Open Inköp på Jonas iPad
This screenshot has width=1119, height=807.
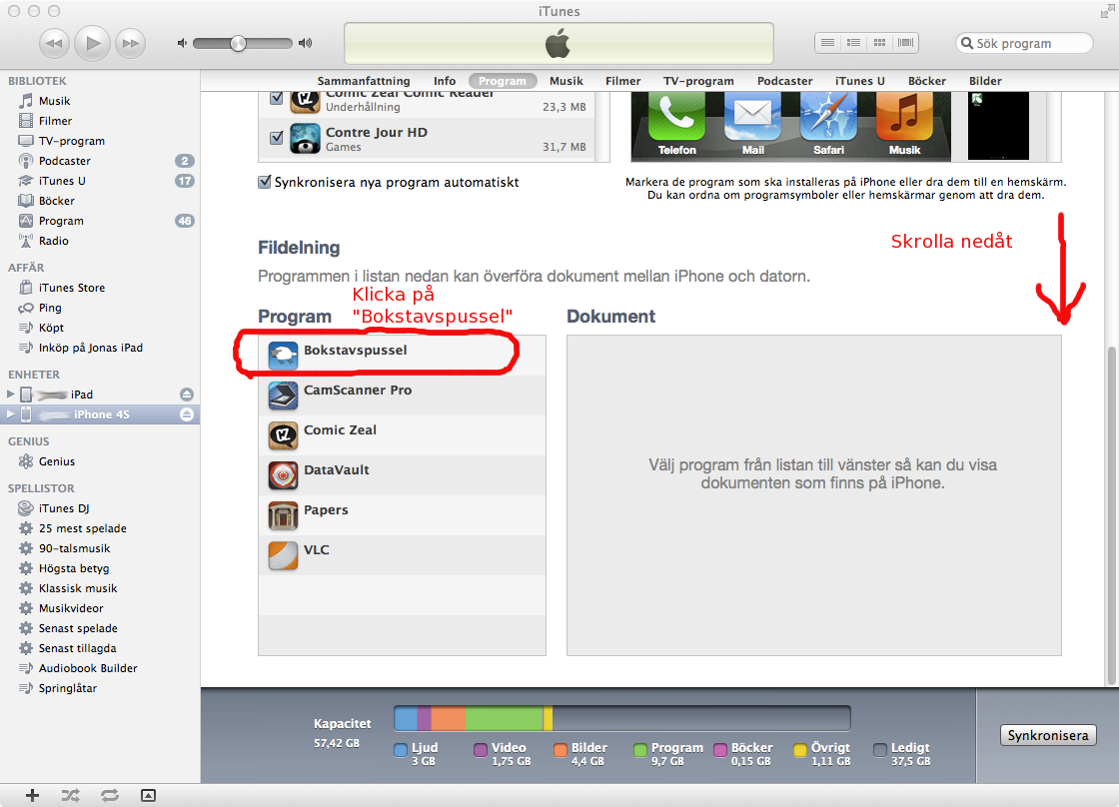pyautogui.click(x=100, y=348)
